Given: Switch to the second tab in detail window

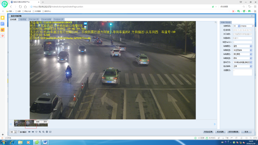Looking at the screenshot, I should [23, 20].
